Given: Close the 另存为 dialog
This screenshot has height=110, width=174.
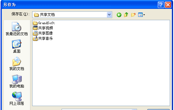Looking at the screenshot, I should tap(168, 5).
